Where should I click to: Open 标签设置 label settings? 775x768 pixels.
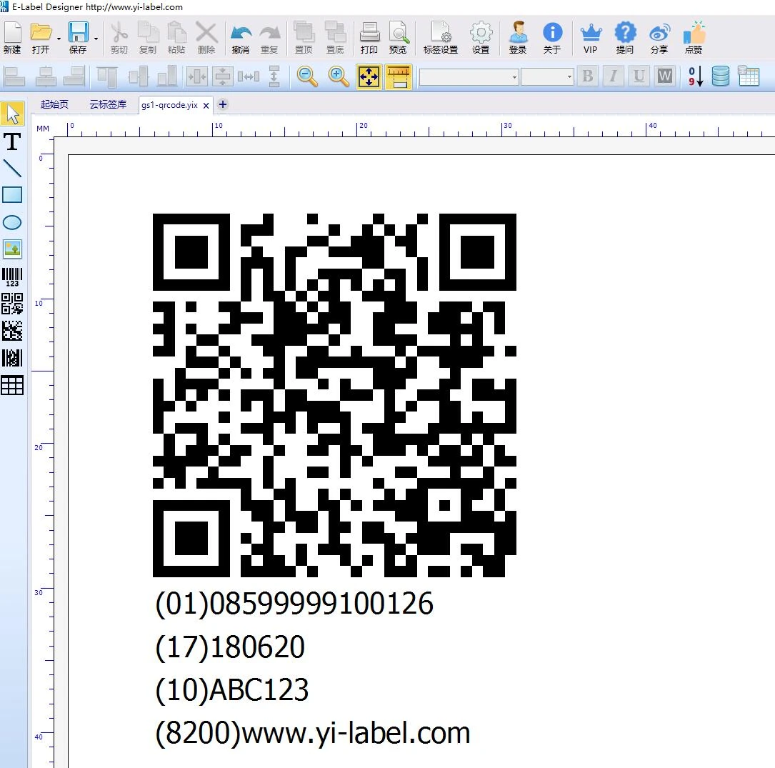[x=441, y=38]
